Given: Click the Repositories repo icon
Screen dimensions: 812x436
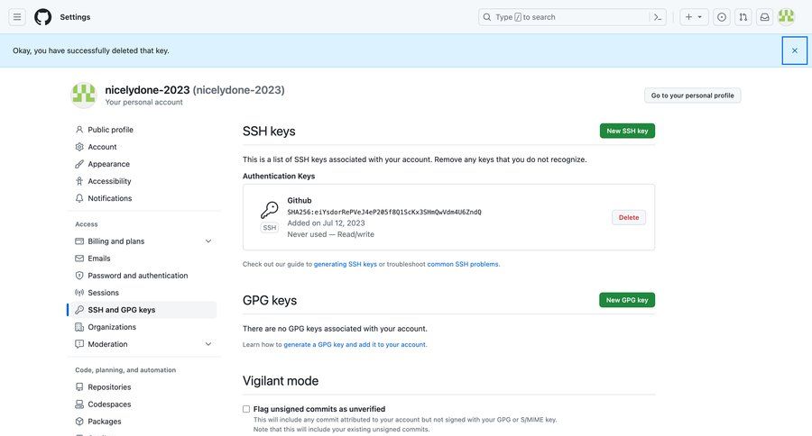Looking at the screenshot, I should (x=79, y=386).
